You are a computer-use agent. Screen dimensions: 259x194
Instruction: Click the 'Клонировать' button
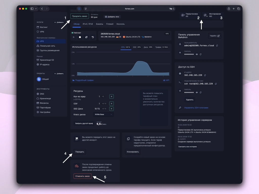(133, 152)
